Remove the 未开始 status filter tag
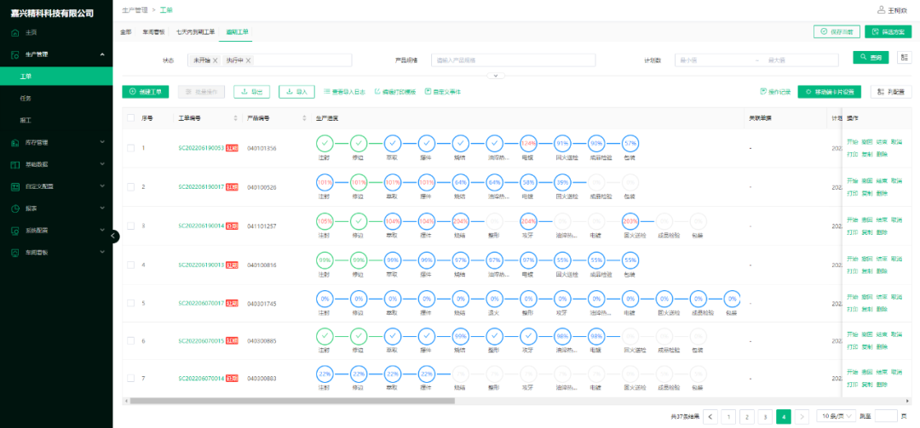 pos(216,60)
